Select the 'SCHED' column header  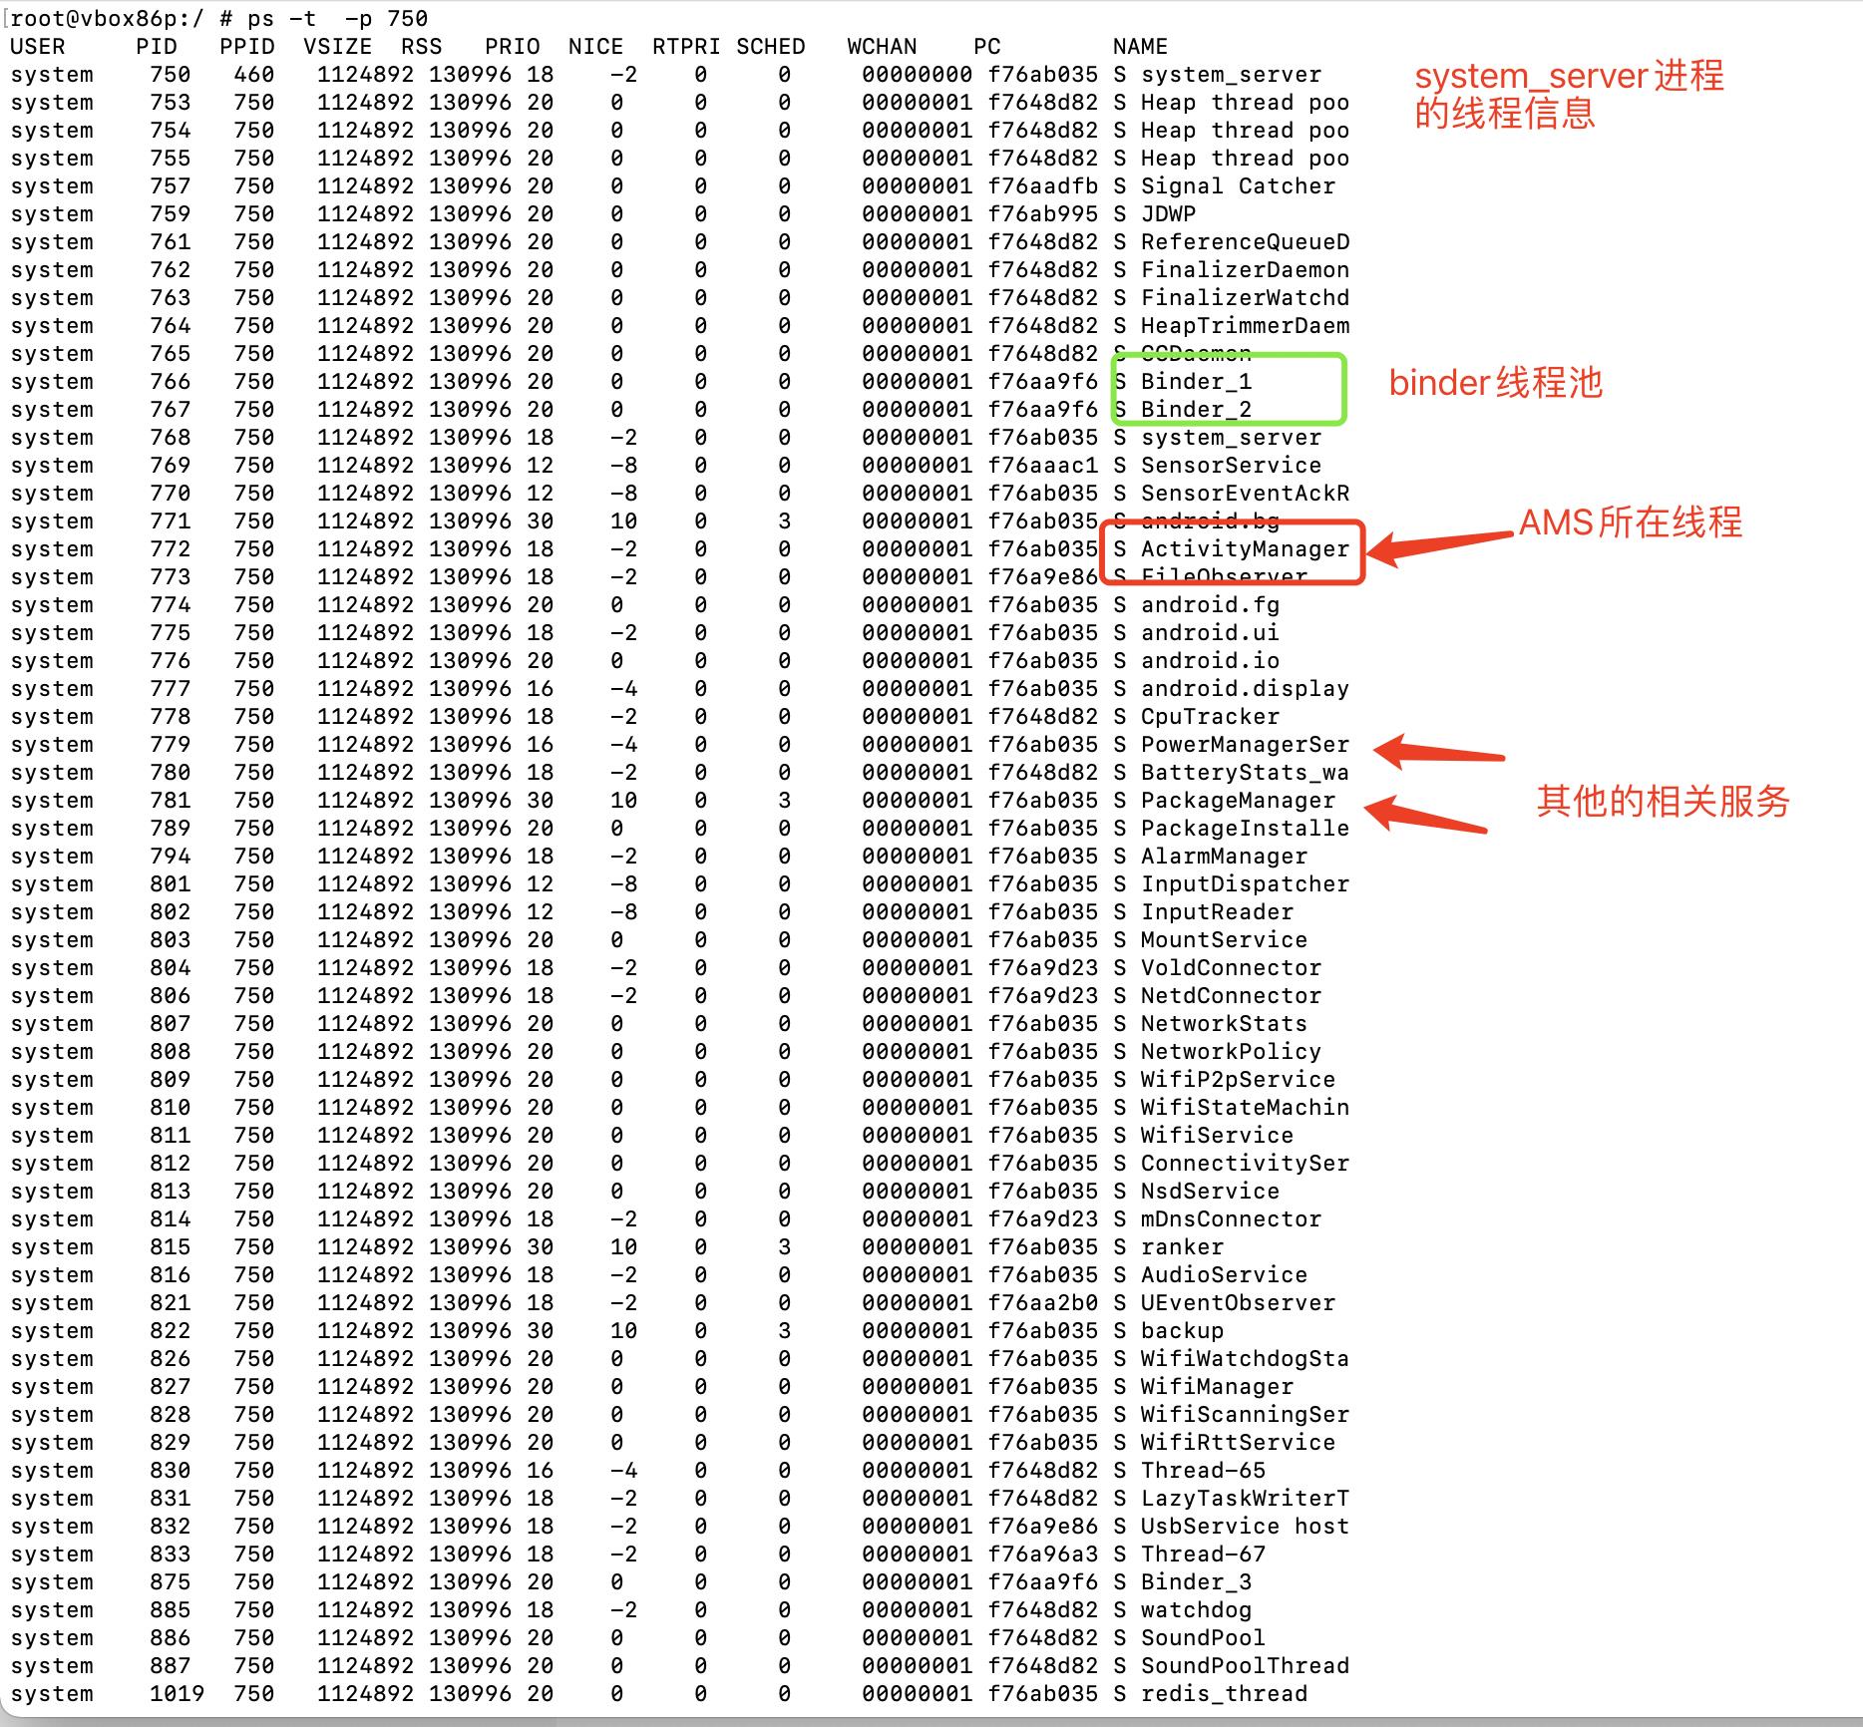tap(770, 46)
